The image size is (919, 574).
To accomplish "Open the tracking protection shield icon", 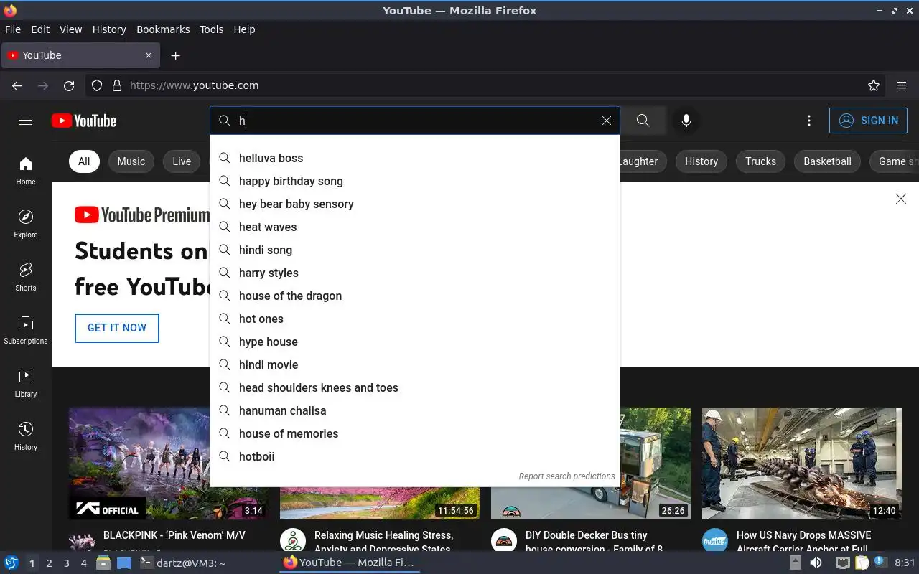I will click(97, 85).
